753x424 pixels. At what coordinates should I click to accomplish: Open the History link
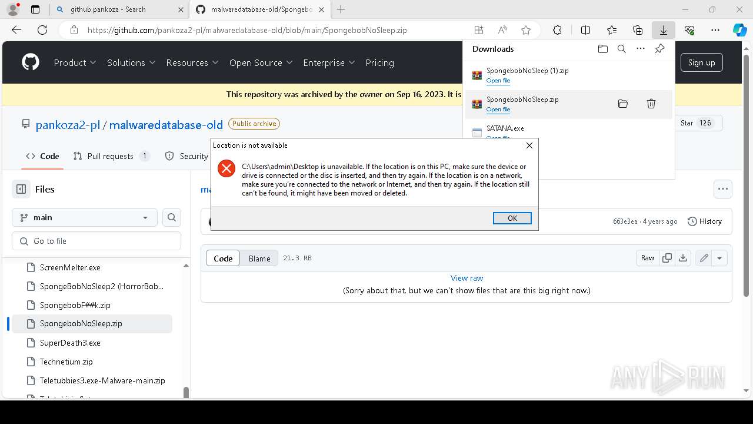point(705,221)
